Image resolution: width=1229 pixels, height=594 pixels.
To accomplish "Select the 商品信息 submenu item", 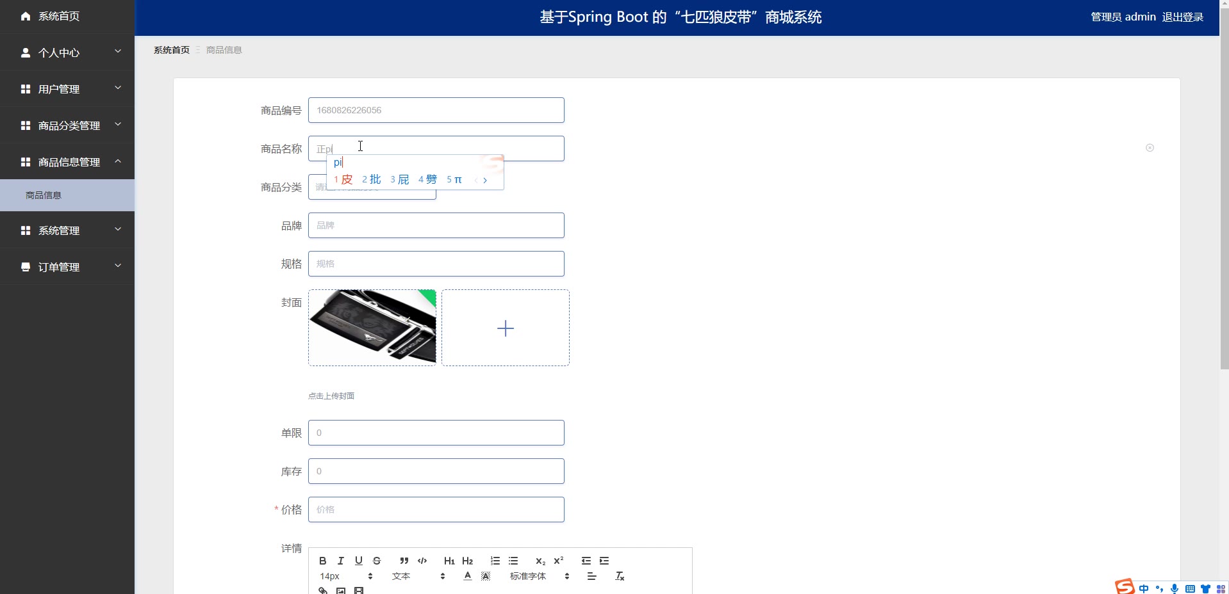I will [x=67, y=195].
